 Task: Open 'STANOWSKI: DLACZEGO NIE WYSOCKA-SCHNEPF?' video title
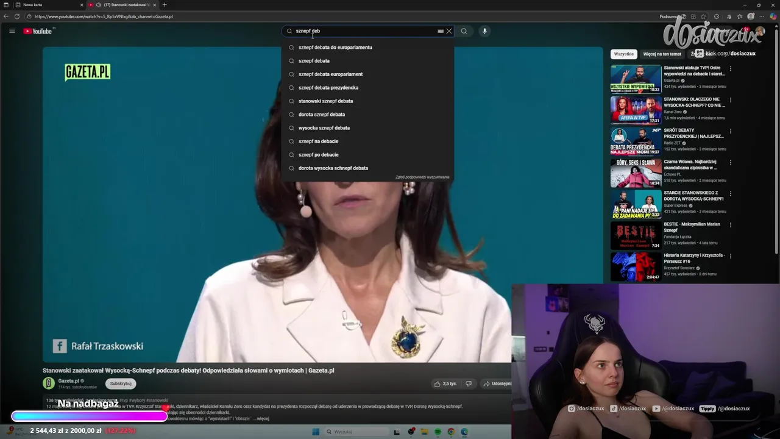(694, 102)
